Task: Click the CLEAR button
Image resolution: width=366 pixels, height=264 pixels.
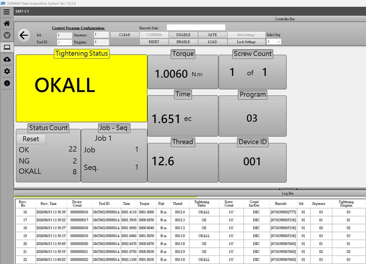Action: coord(125,35)
